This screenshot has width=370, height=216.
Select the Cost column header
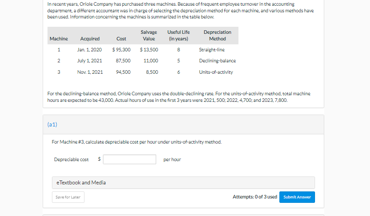click(121, 39)
